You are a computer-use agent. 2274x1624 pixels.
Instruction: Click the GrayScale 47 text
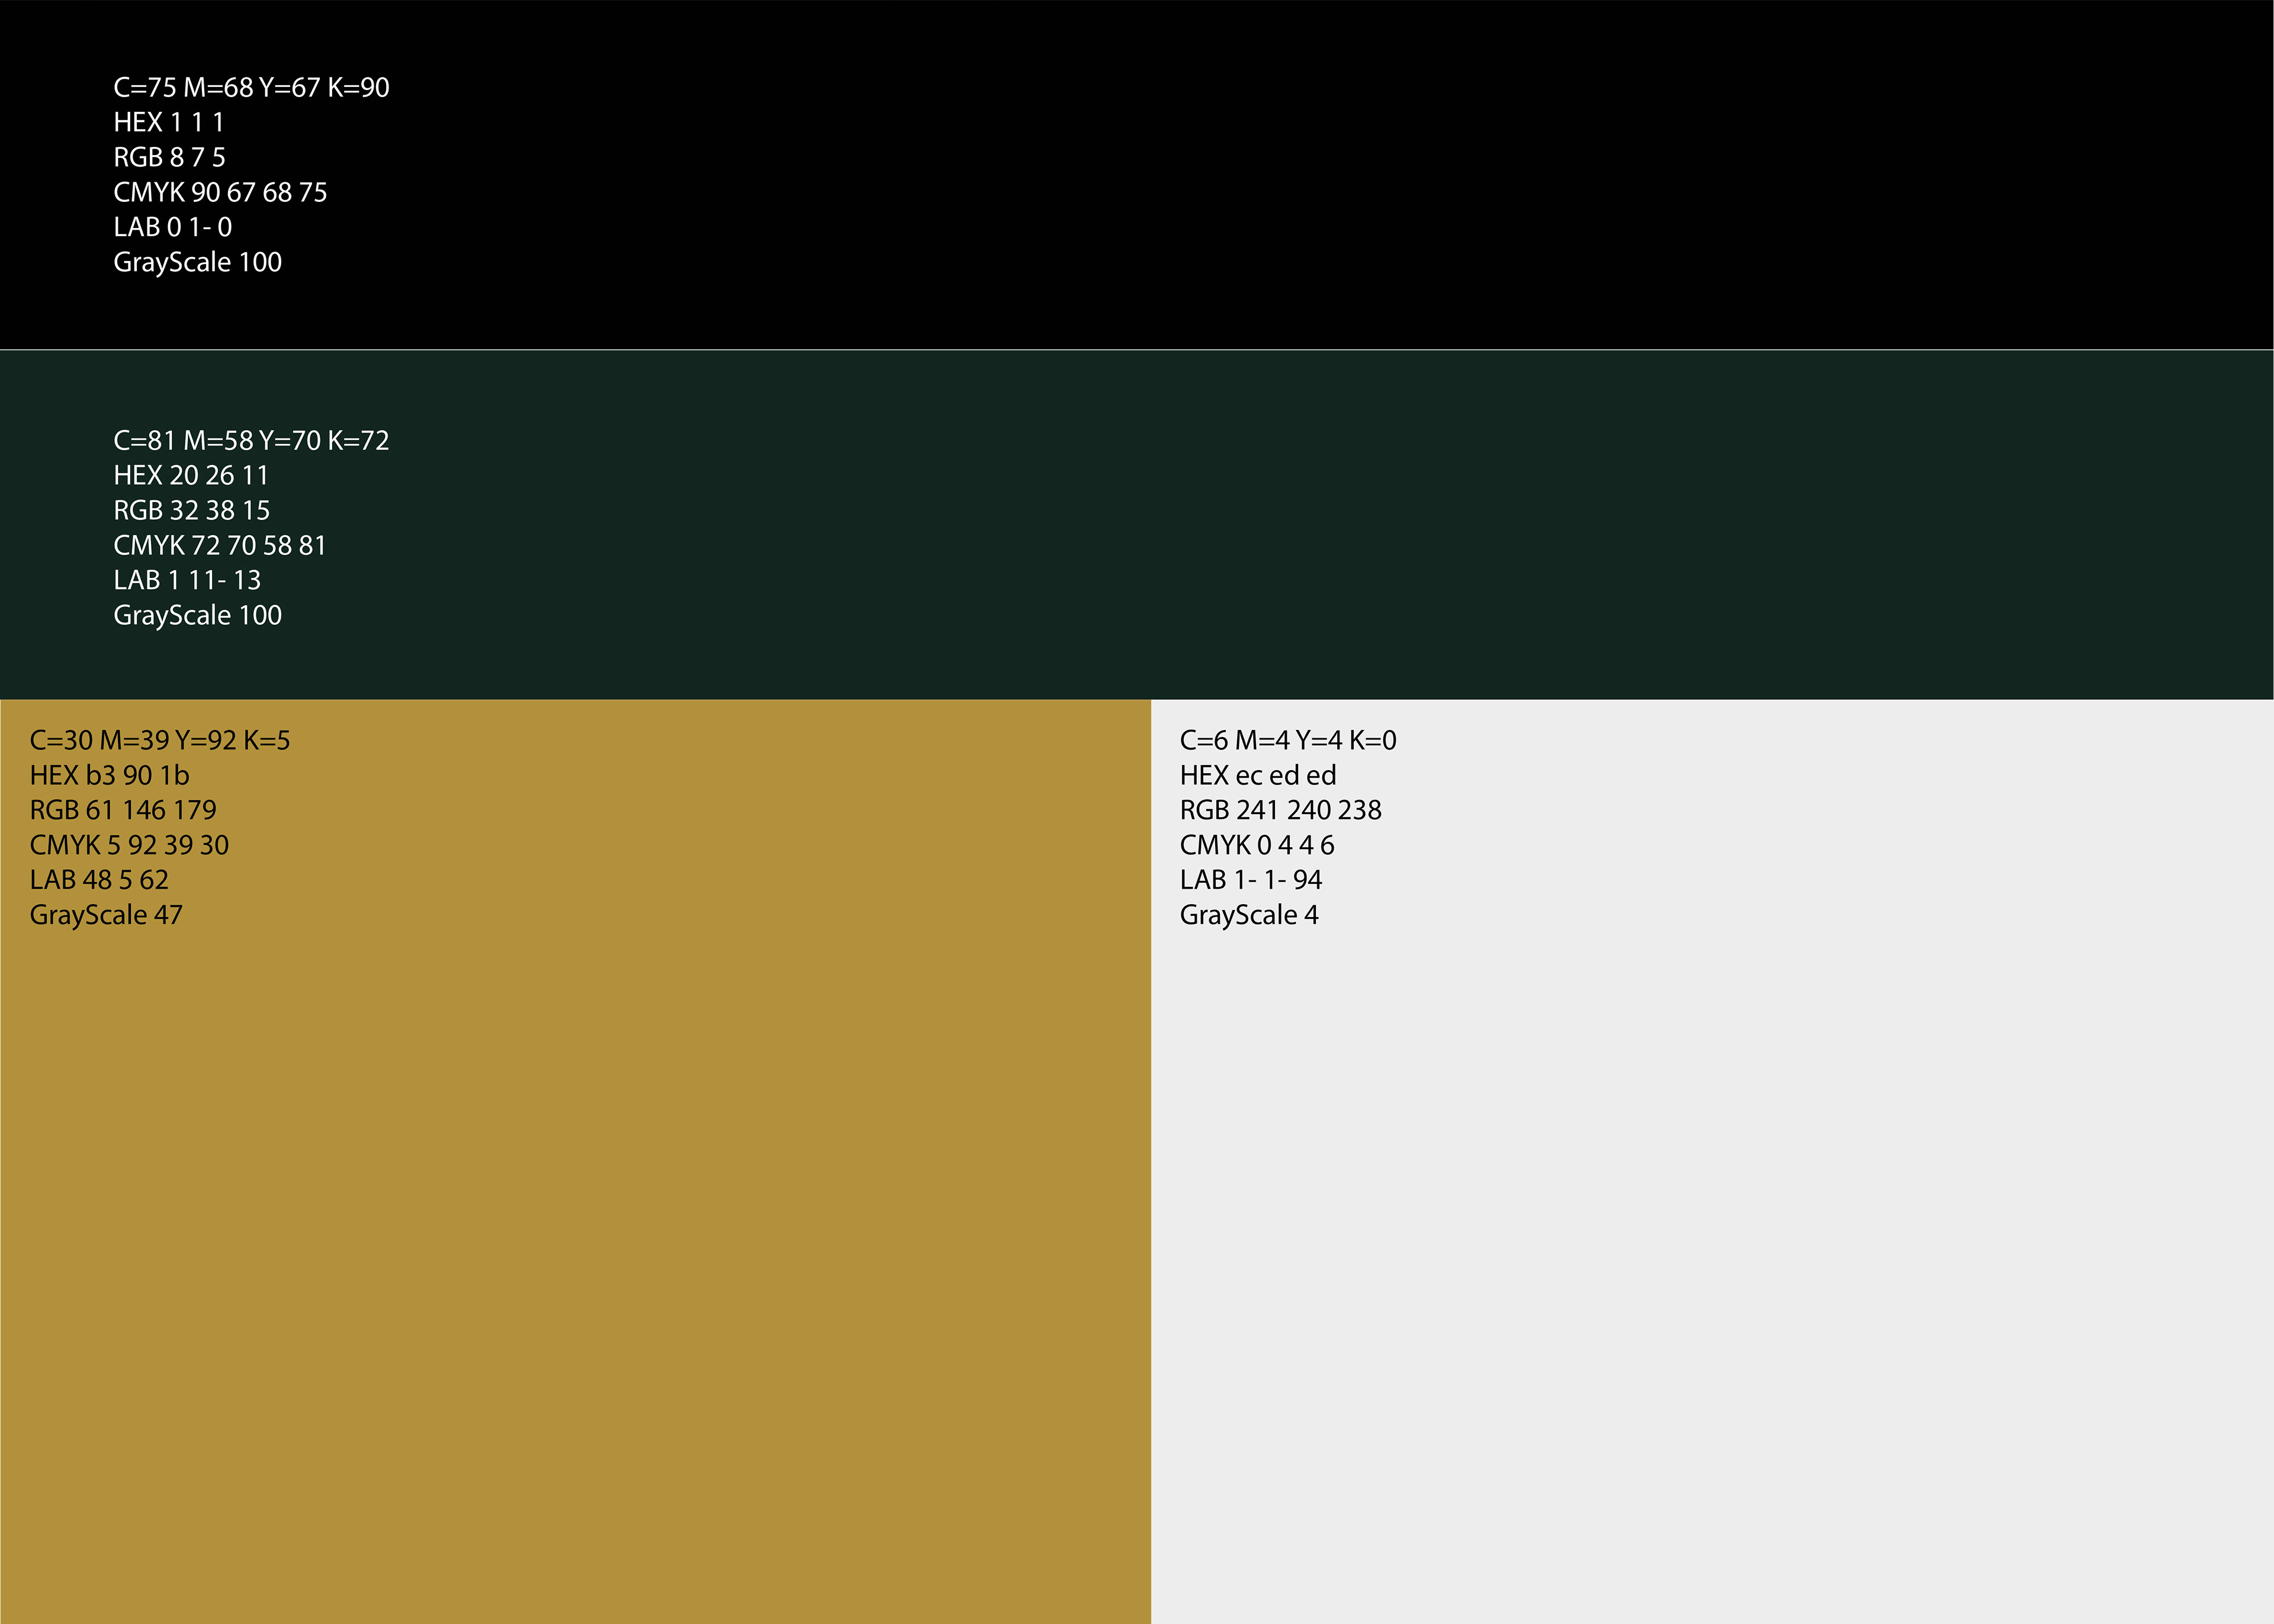[106, 916]
